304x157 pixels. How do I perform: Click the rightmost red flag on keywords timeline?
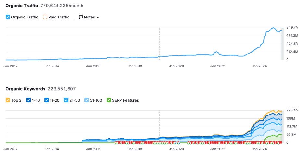pos(280,142)
